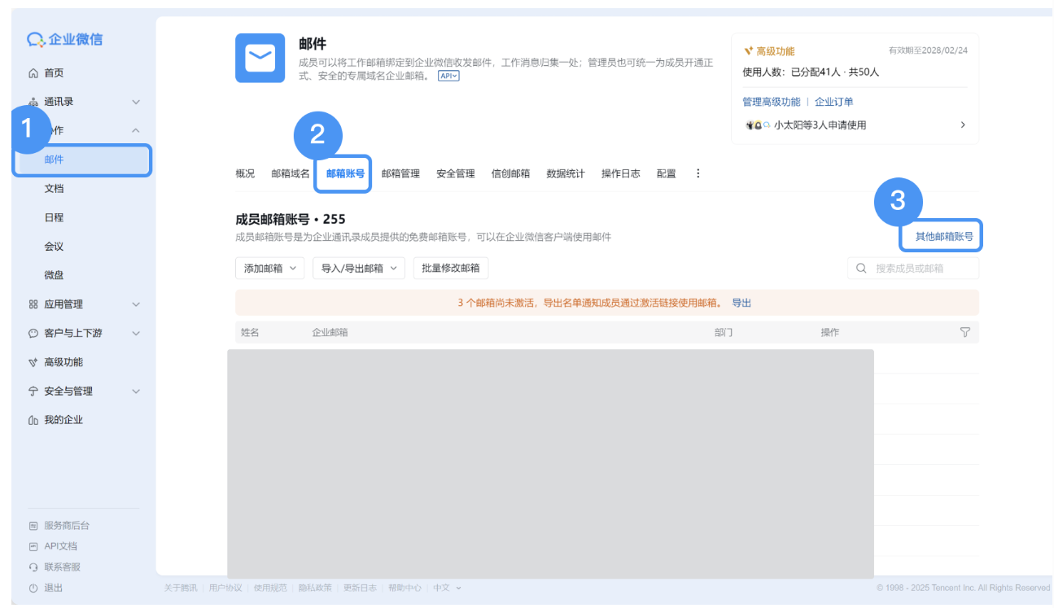The image size is (1054, 608).
Task: Open 日程 from the sidebar
Action: click(55, 217)
